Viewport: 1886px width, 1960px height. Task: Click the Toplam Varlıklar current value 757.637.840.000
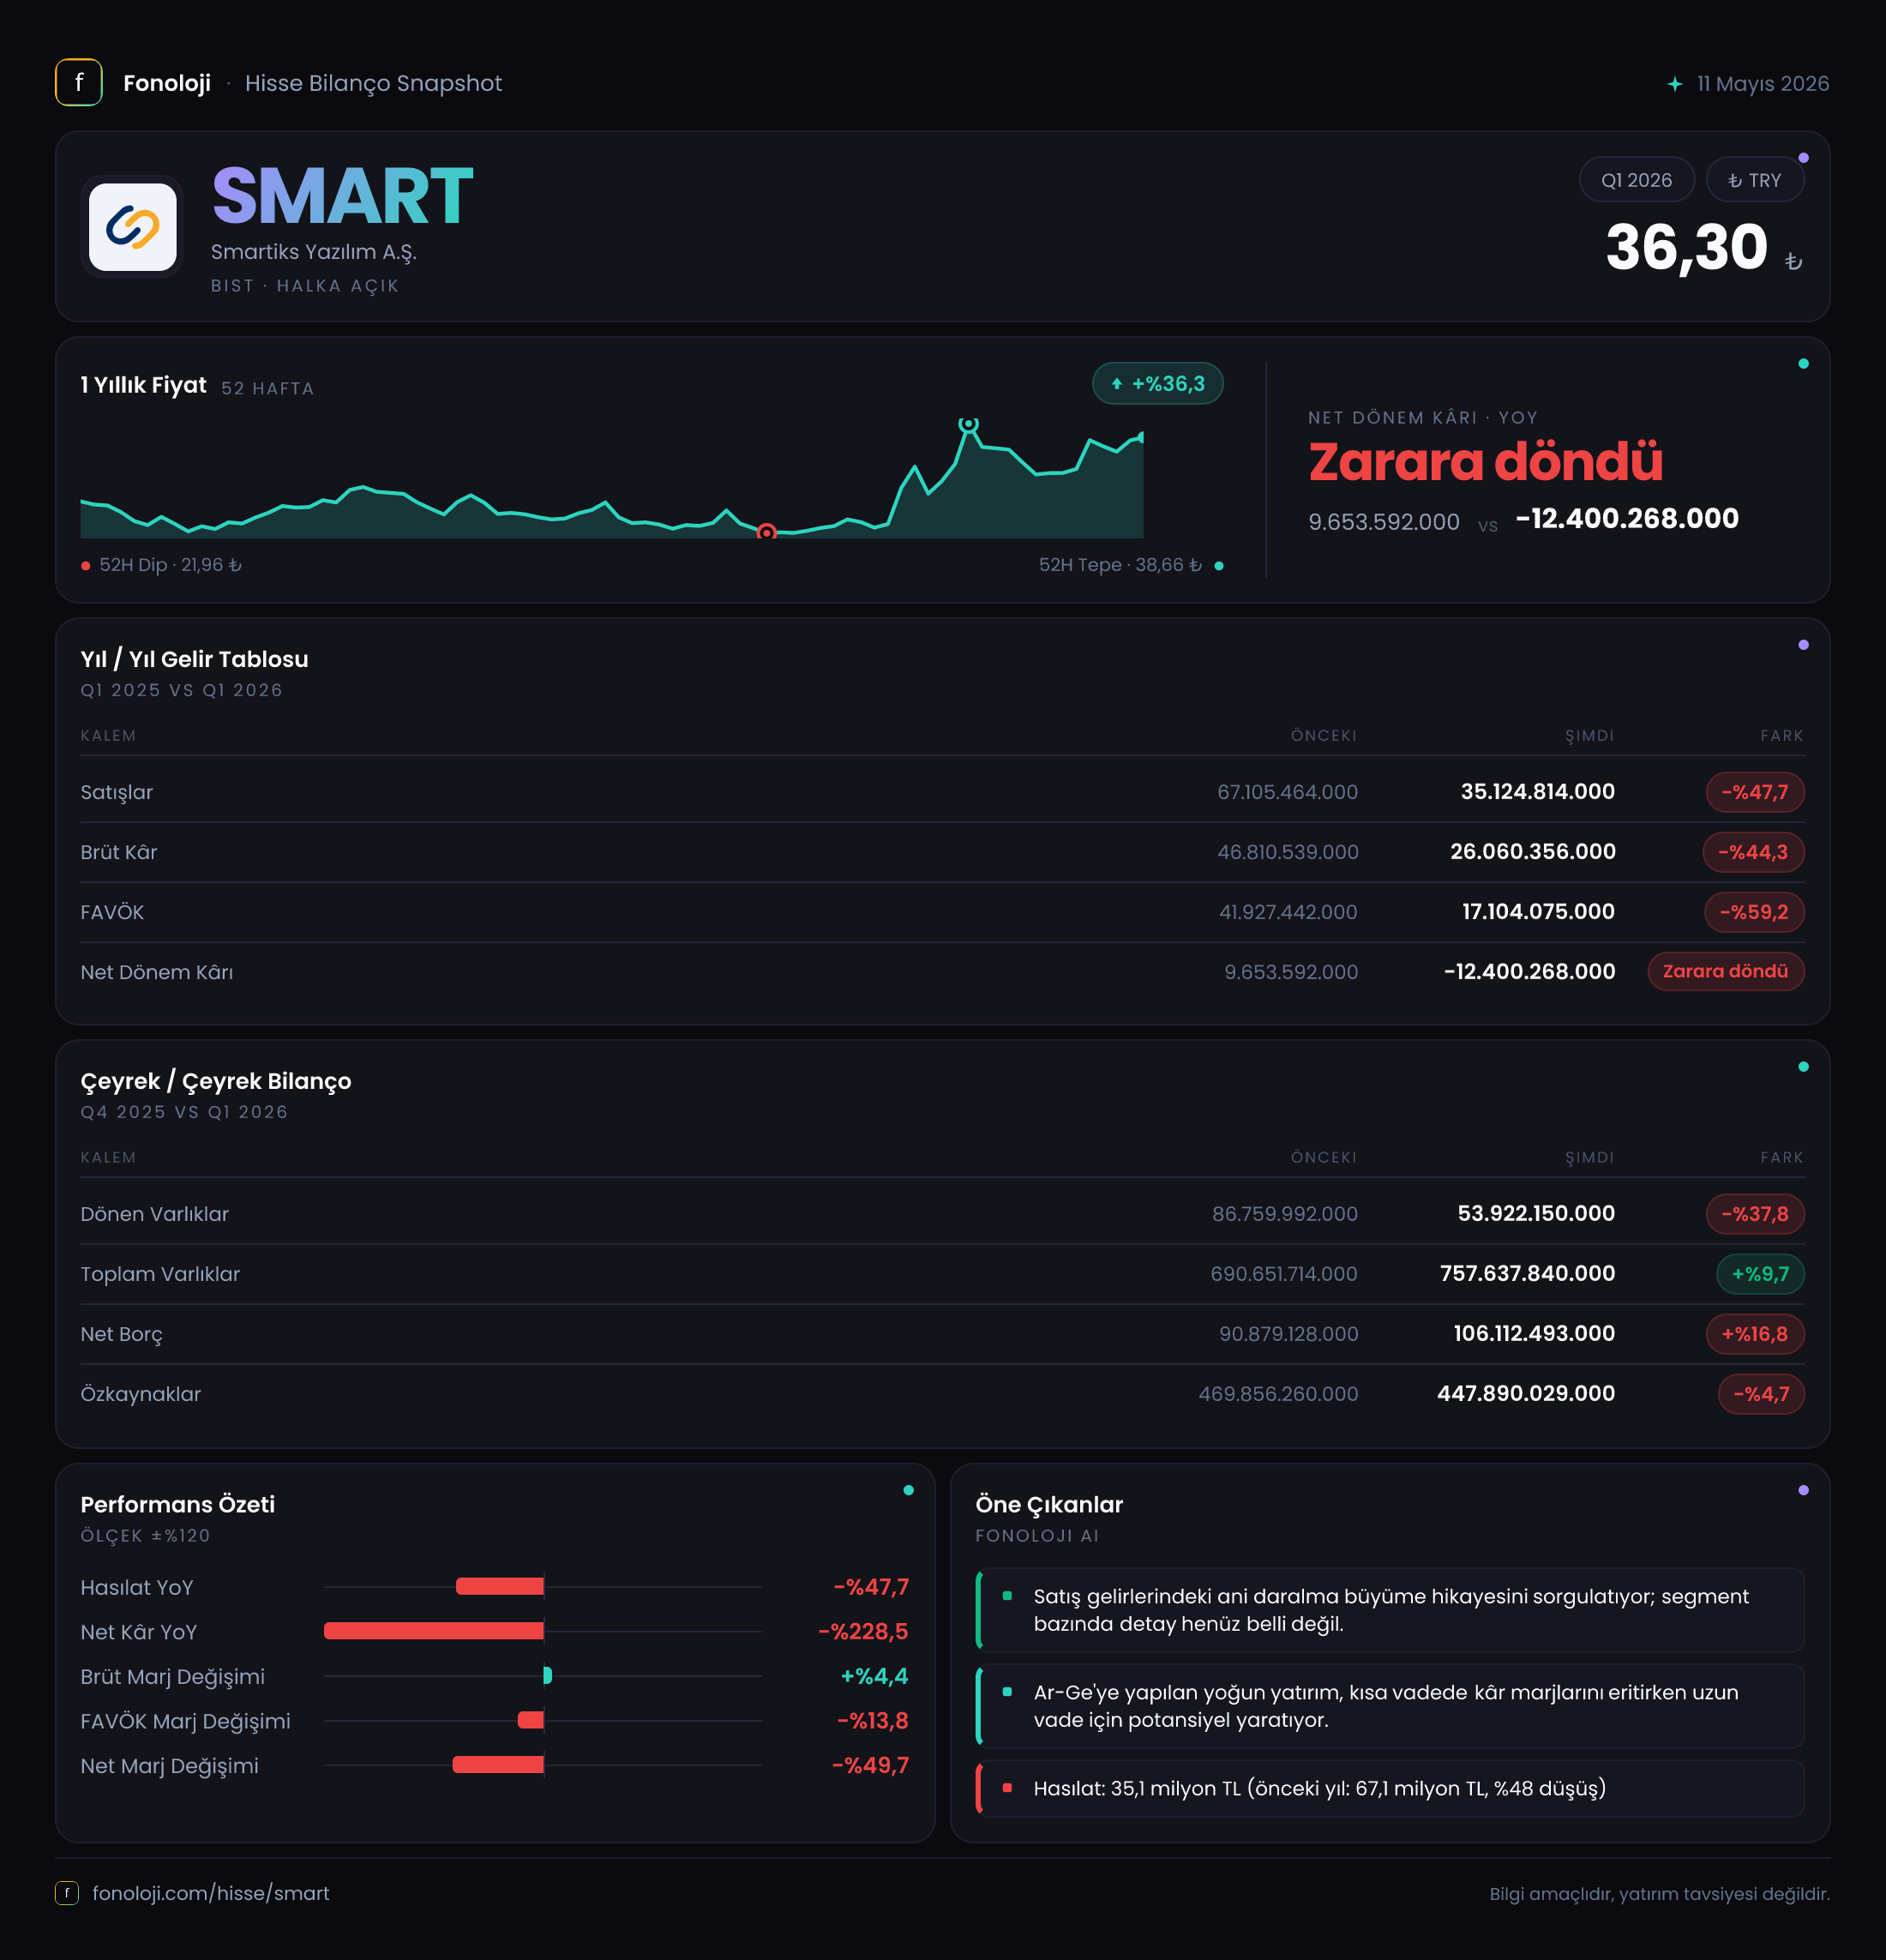1528,1274
